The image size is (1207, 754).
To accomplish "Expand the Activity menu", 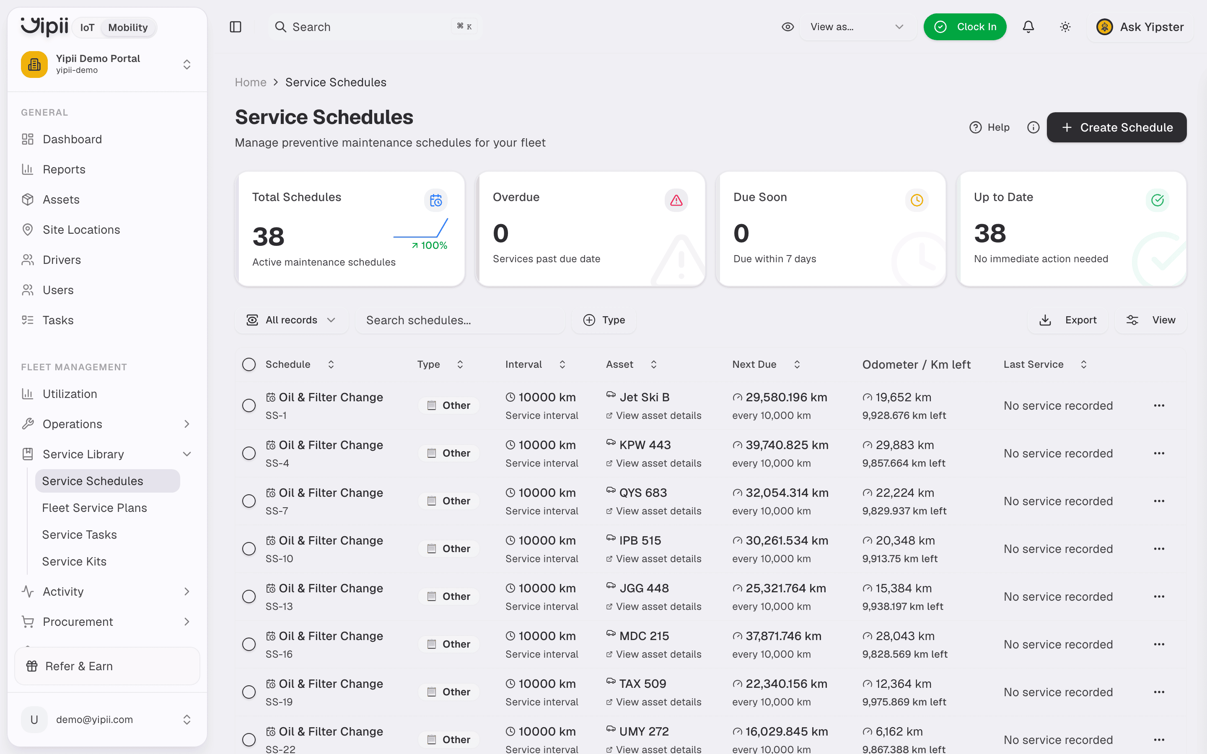I will click(107, 591).
